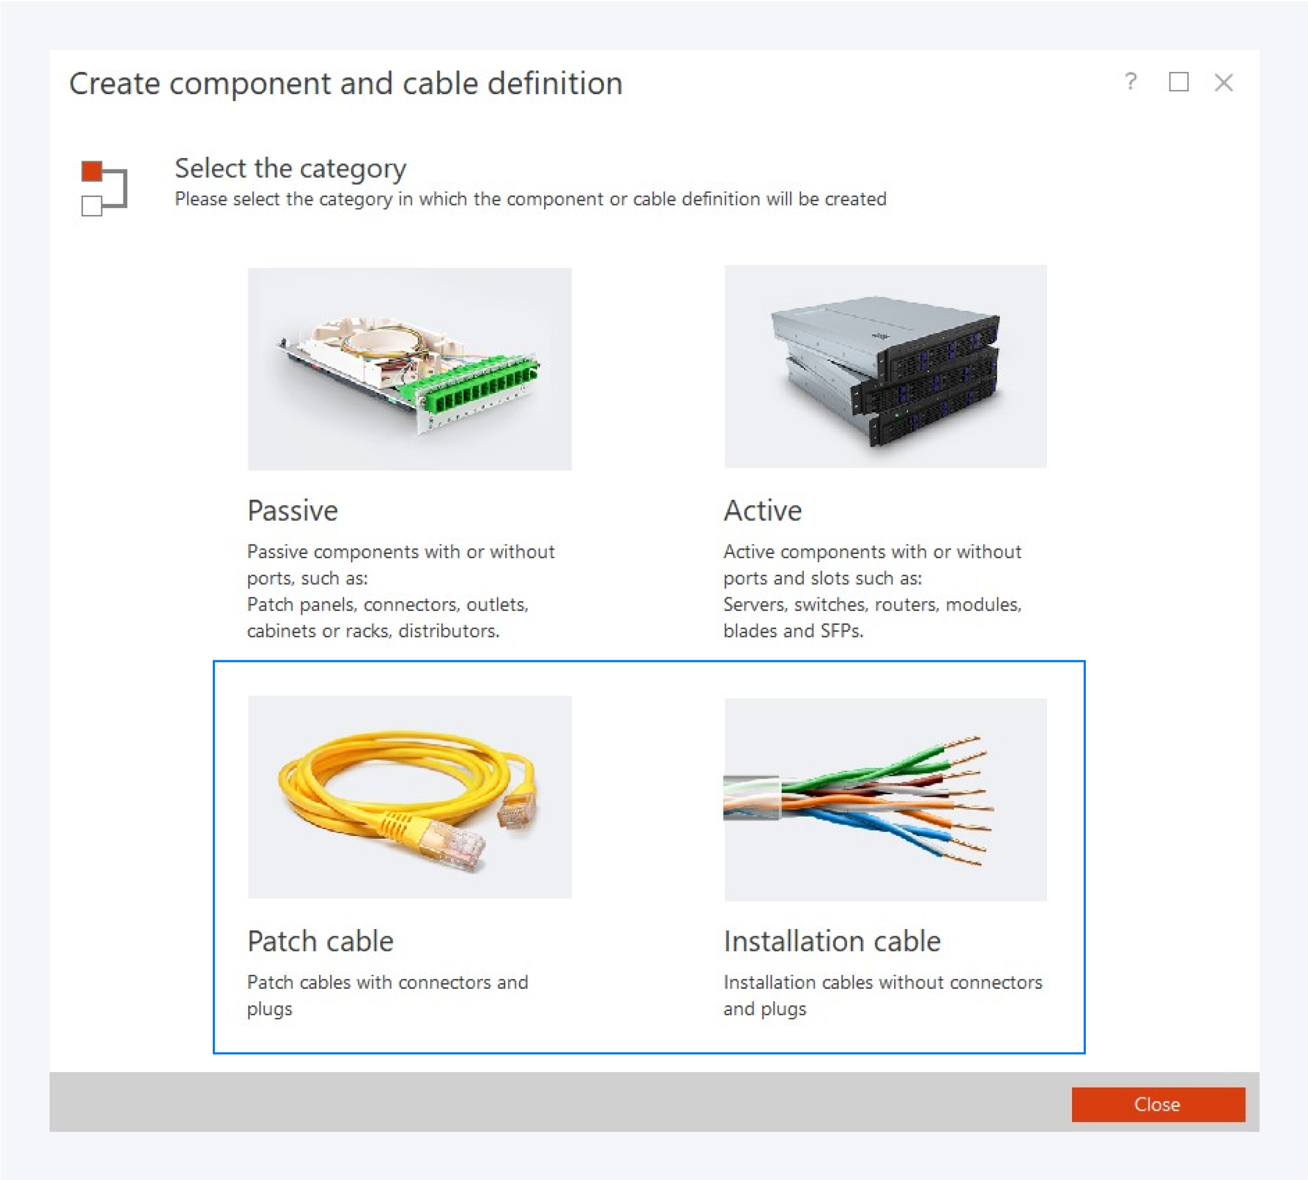The image size is (1308, 1180).
Task: Click the Active heading text
Action: pos(762,511)
